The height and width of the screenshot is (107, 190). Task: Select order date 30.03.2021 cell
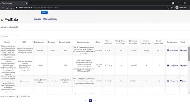(134, 51)
